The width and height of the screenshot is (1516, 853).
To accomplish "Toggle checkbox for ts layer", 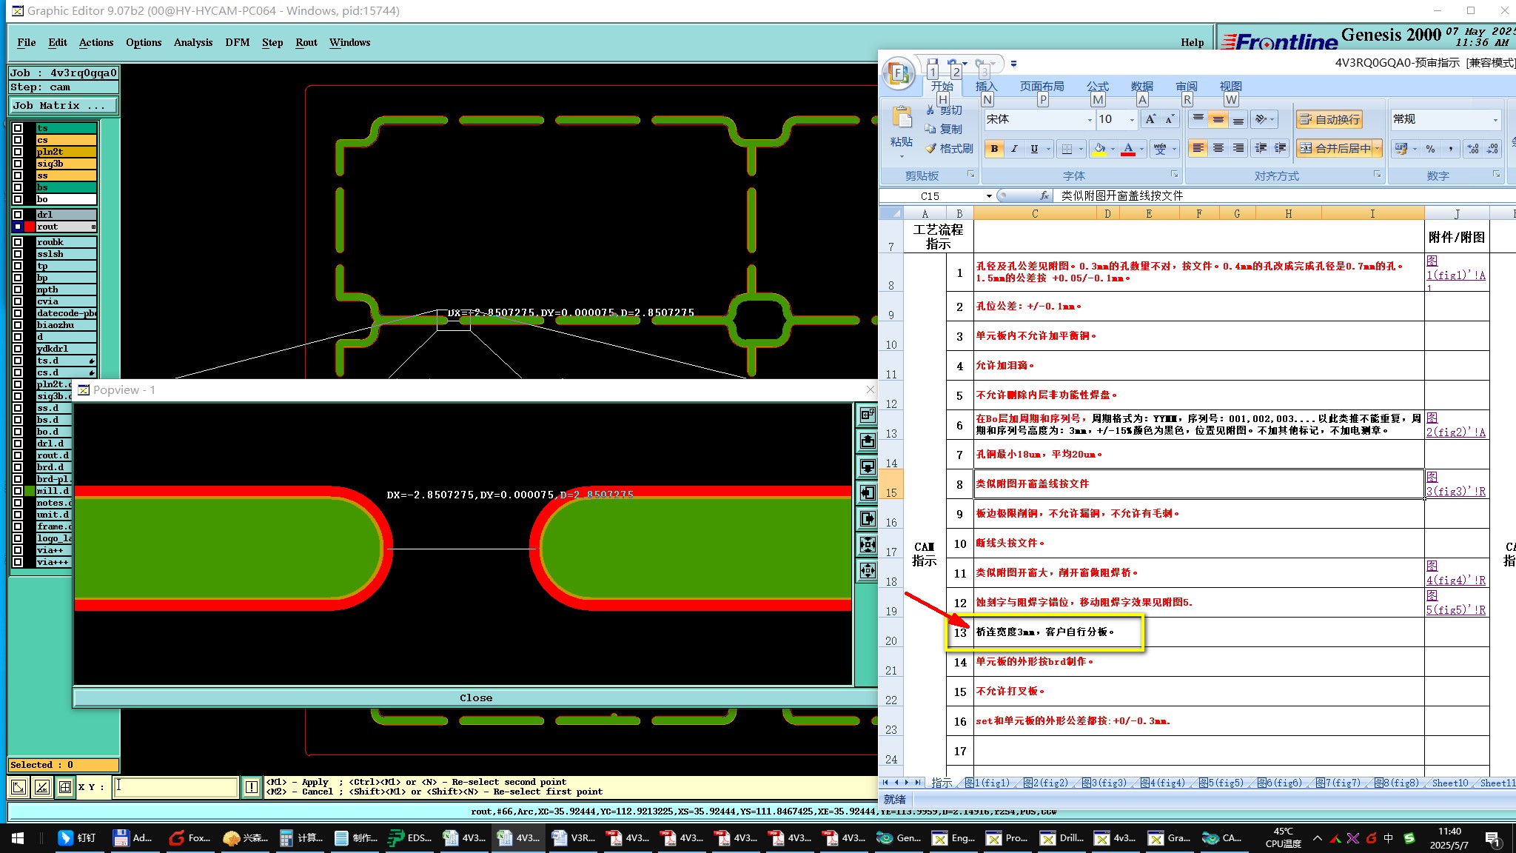I will 19,128.
